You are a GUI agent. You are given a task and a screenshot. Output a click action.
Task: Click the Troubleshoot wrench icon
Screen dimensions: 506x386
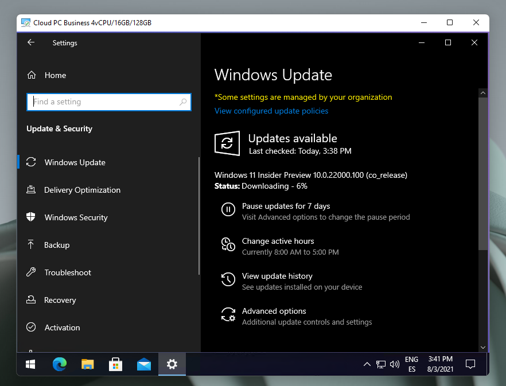tap(31, 272)
